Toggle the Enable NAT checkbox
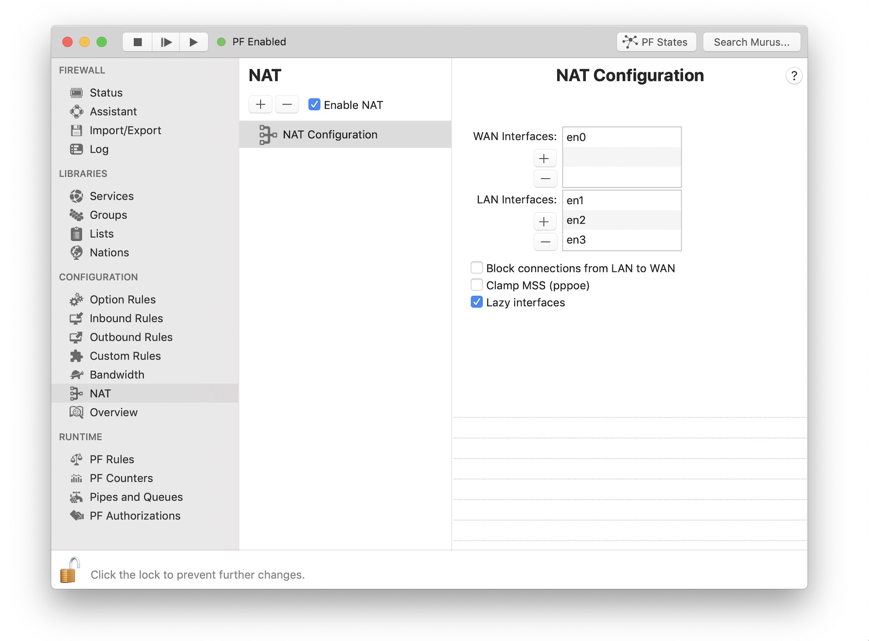869x641 pixels. pos(314,105)
